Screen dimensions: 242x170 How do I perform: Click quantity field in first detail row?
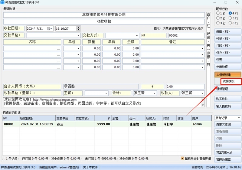(92, 48)
